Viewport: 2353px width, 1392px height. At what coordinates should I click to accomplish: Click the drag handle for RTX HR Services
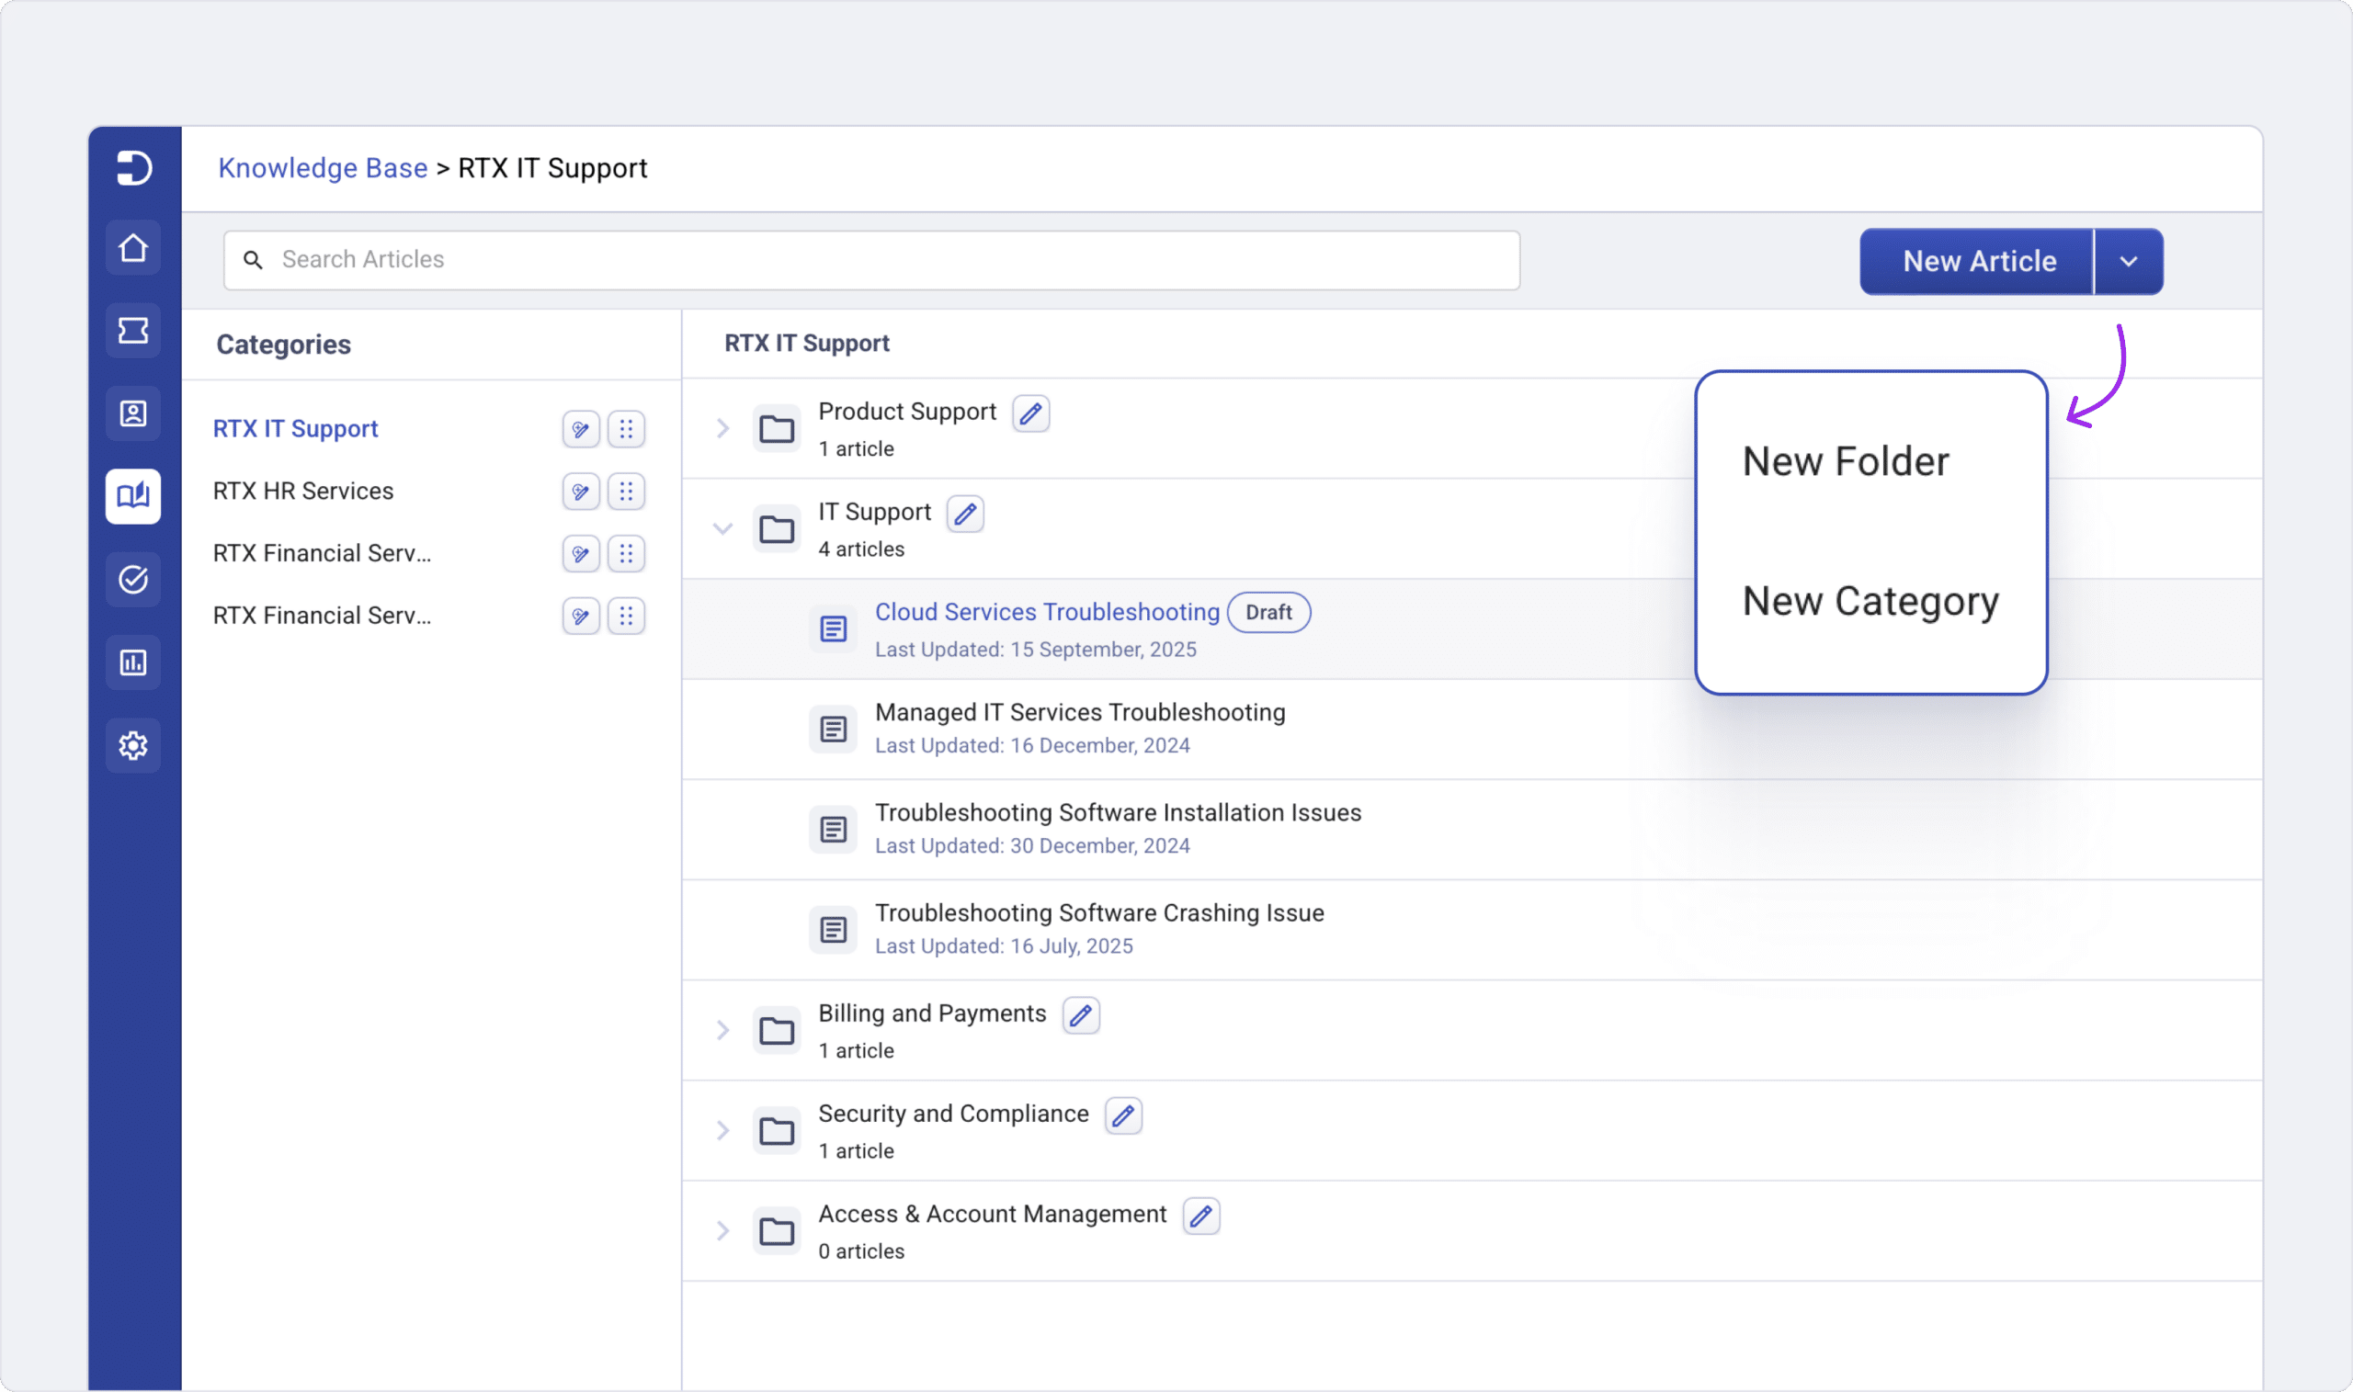pos(626,492)
